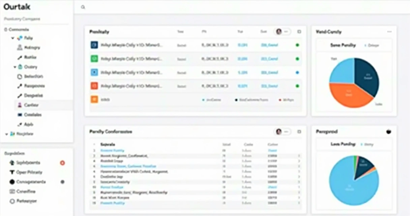Click the light blue square row icon
The height and width of the screenshot is (216, 410).
pos(94,72)
